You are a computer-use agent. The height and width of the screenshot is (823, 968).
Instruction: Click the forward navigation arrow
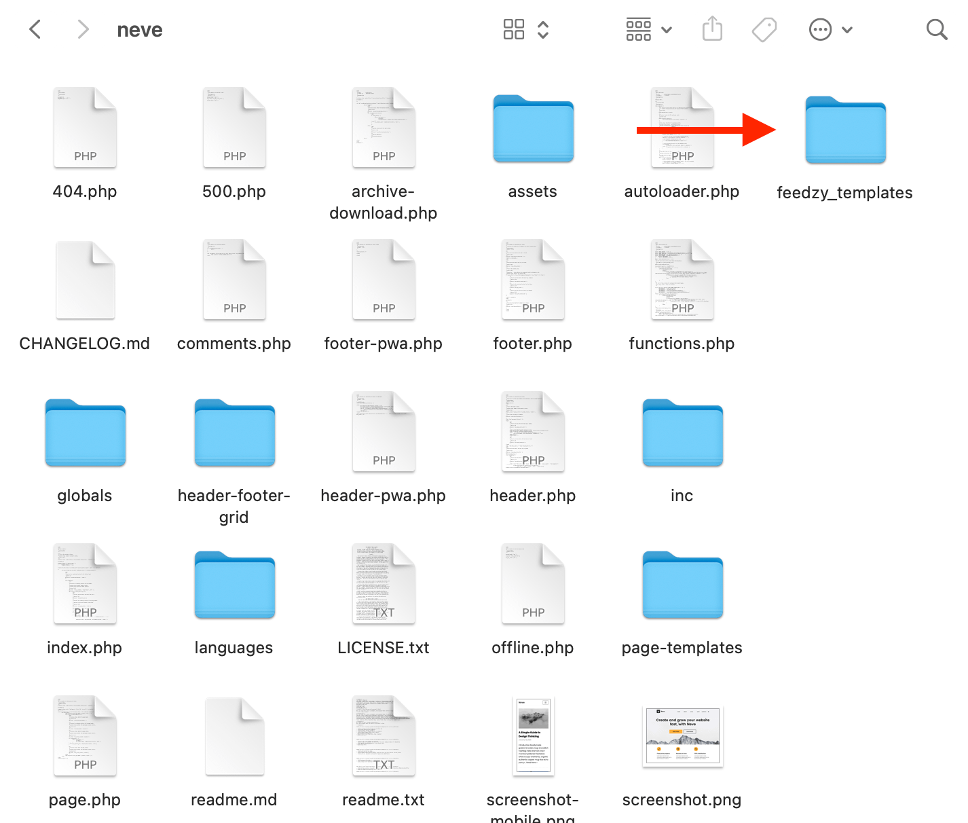83,29
